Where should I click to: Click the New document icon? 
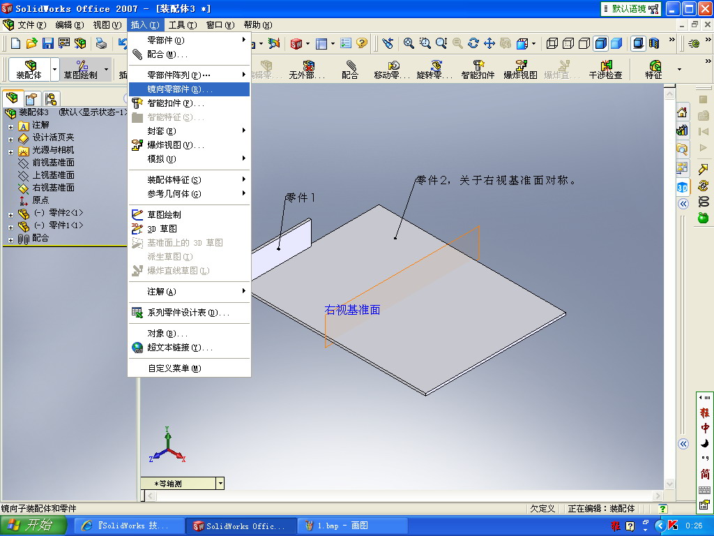(x=15, y=43)
